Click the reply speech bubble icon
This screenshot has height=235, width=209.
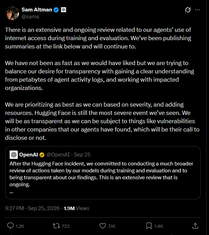click(10, 226)
